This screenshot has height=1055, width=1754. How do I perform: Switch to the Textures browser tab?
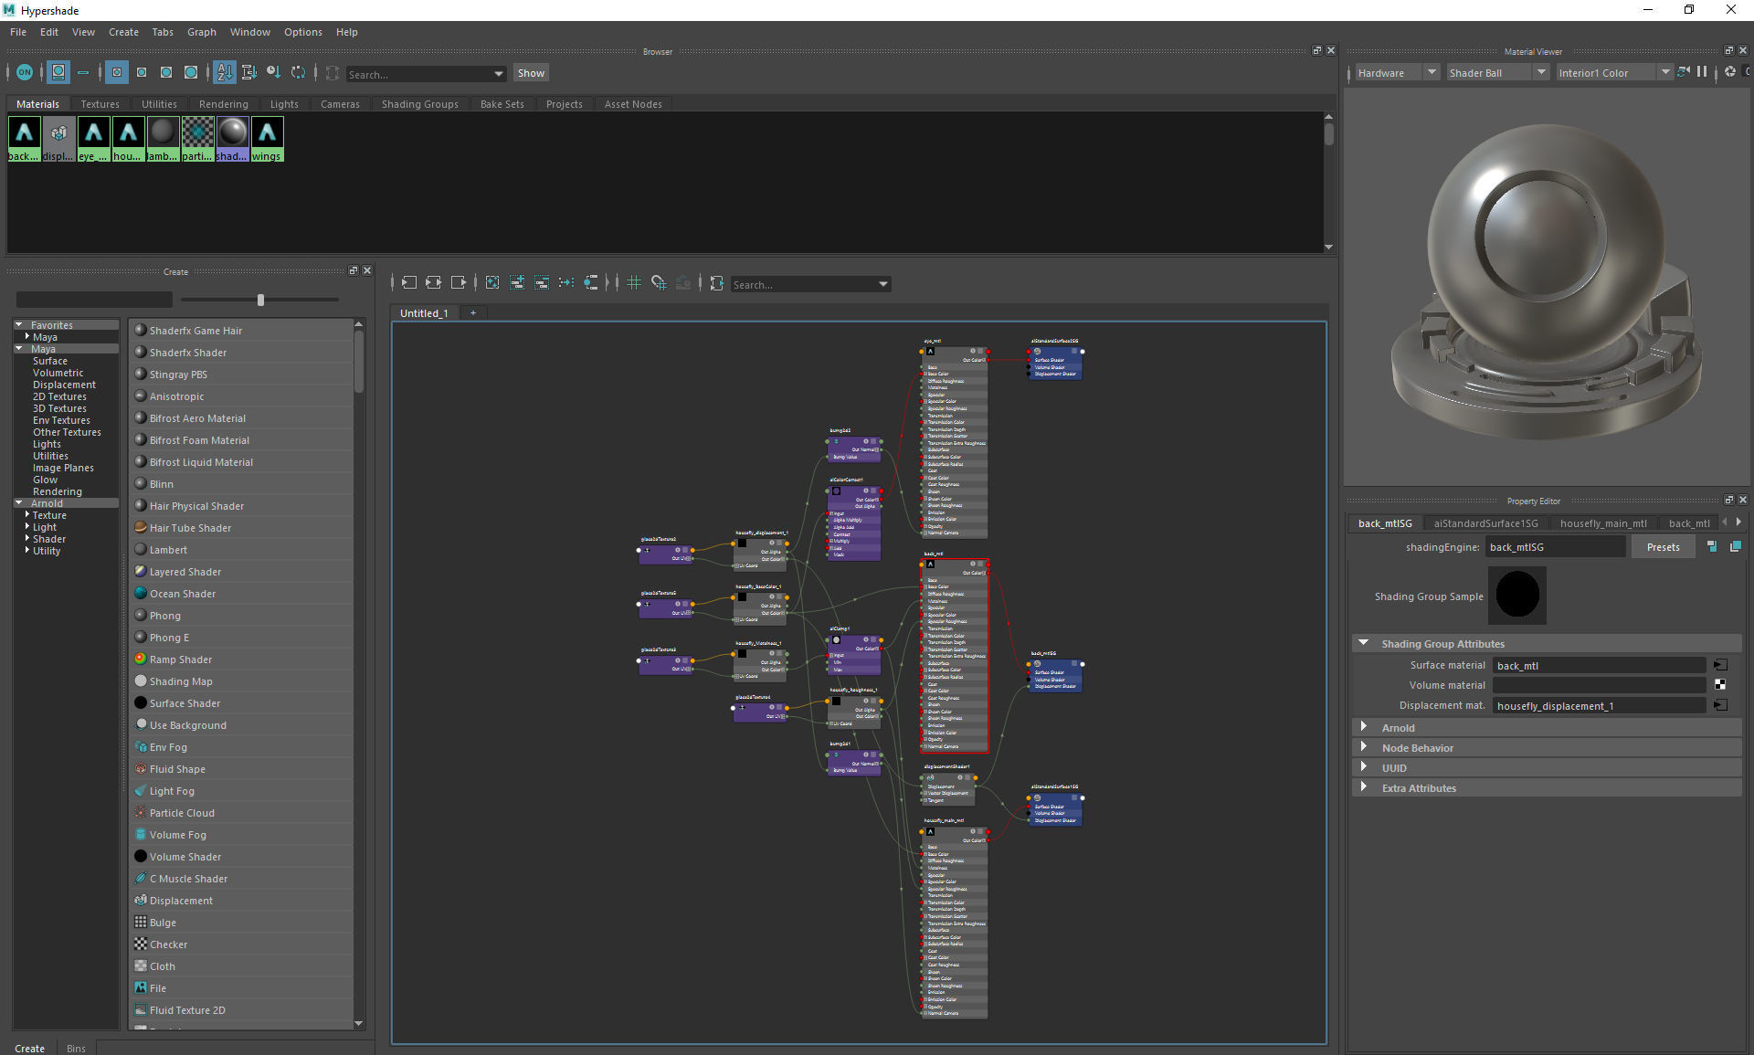(x=100, y=104)
